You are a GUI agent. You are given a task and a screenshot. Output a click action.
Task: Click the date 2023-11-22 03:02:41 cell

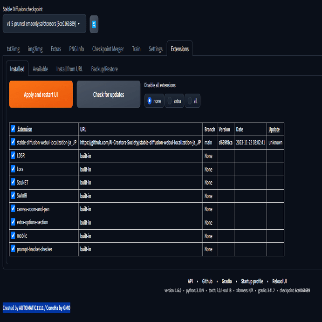pyautogui.click(x=250, y=143)
